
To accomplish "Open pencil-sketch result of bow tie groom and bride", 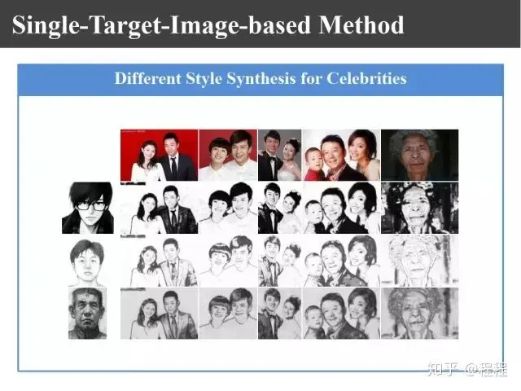I will pos(280,261).
